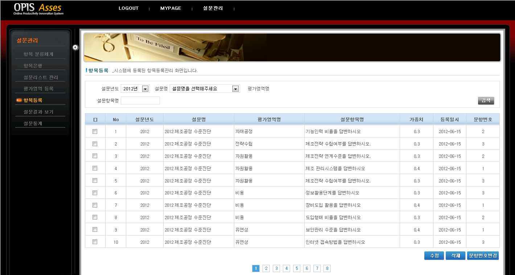Image resolution: width=515 pixels, height=275 pixels.
Task: Open 항목은행 in the sidebar
Action: pyautogui.click(x=33, y=66)
